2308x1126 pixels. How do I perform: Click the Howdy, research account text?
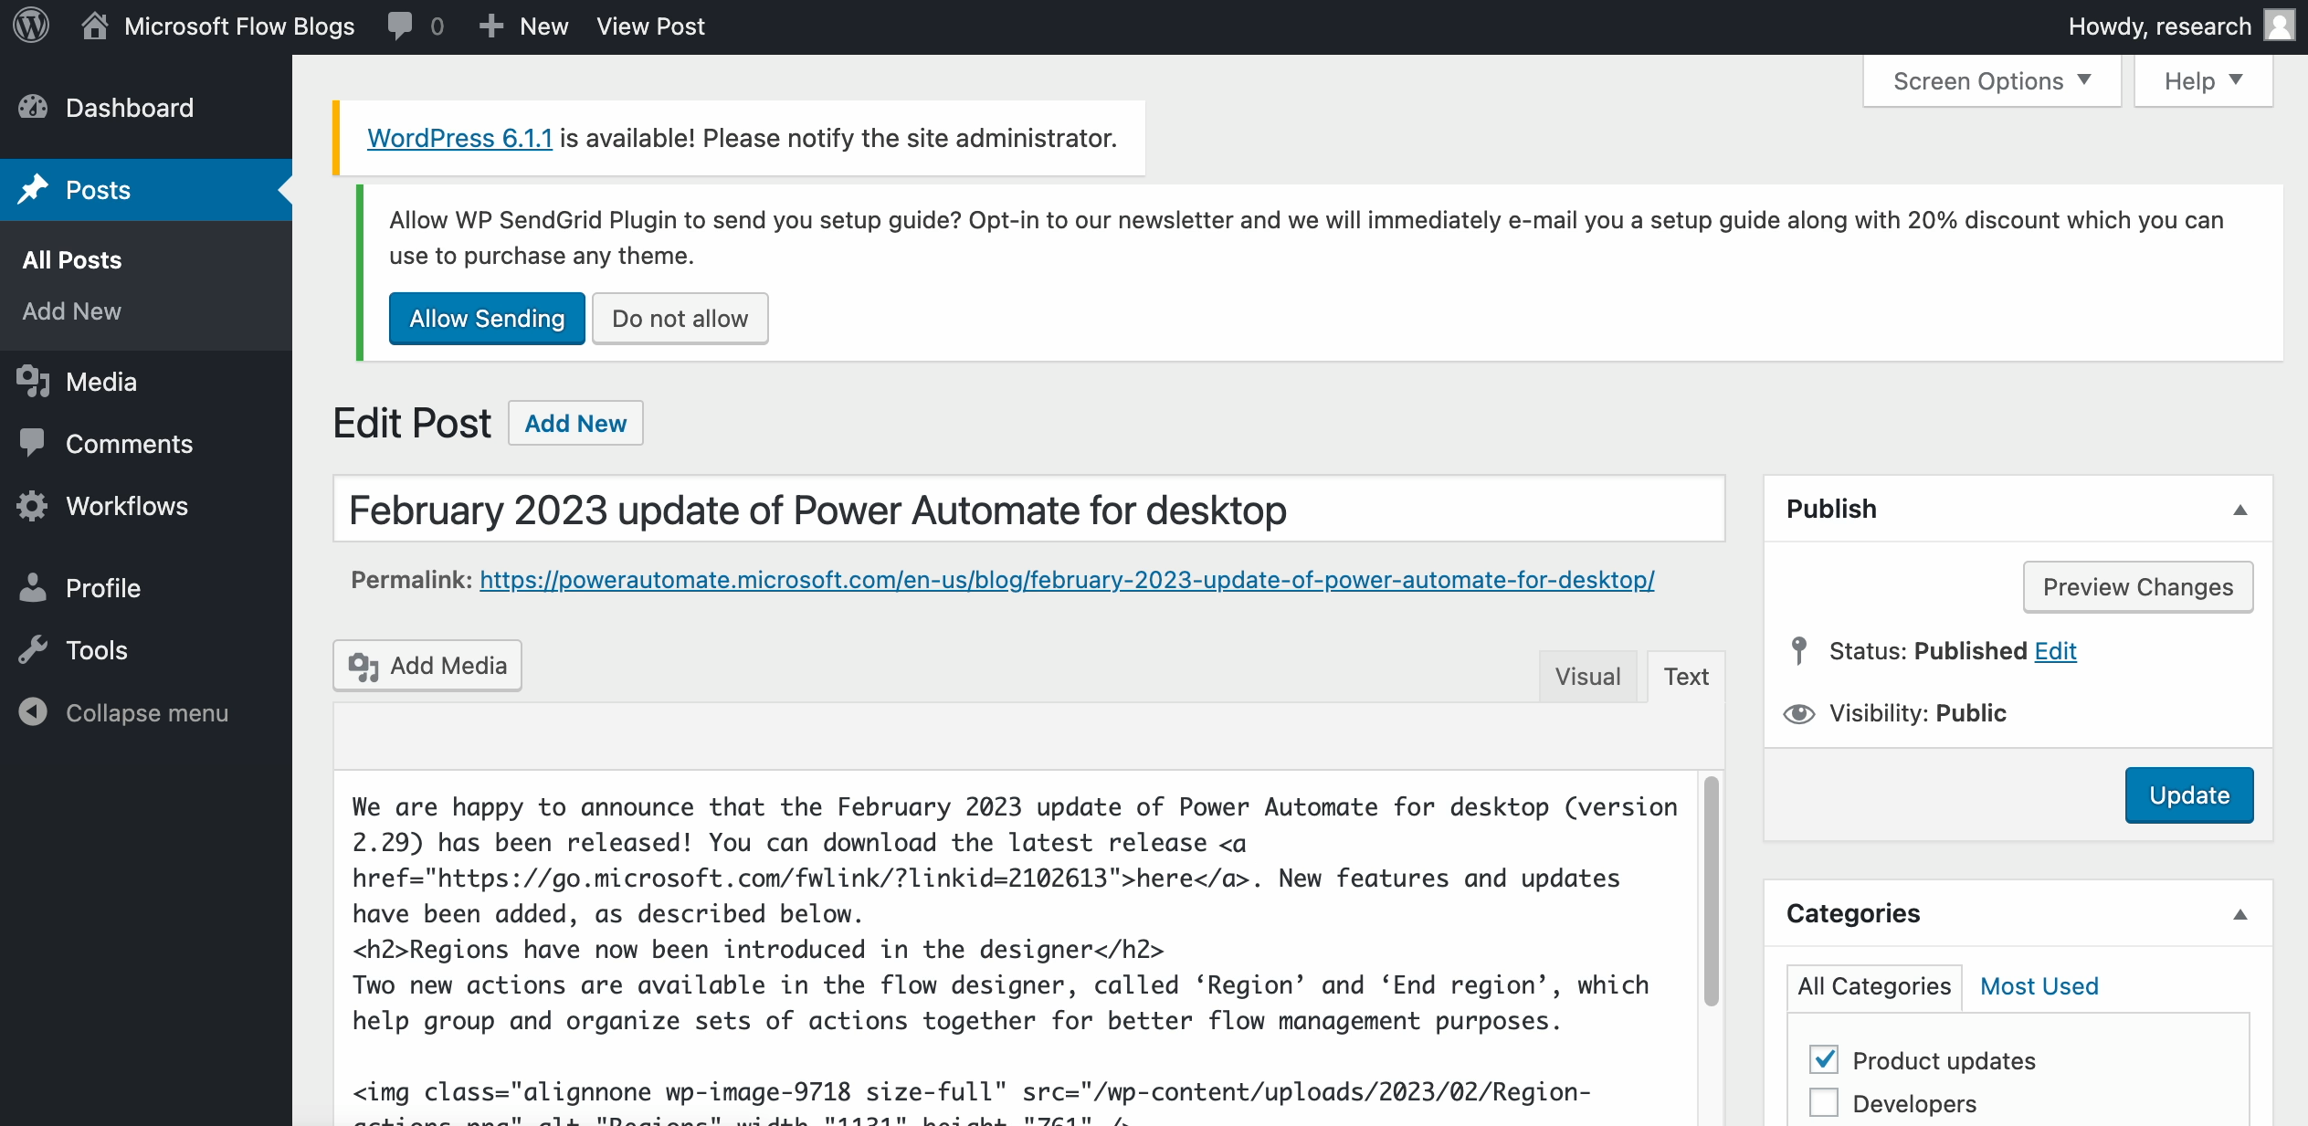pos(2159,26)
